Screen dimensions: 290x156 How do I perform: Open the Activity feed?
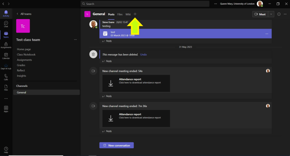pyautogui.click(x=6, y=14)
